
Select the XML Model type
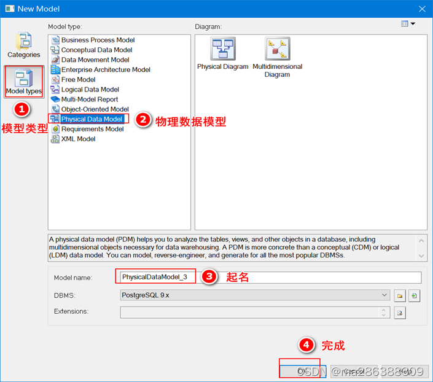(x=78, y=139)
